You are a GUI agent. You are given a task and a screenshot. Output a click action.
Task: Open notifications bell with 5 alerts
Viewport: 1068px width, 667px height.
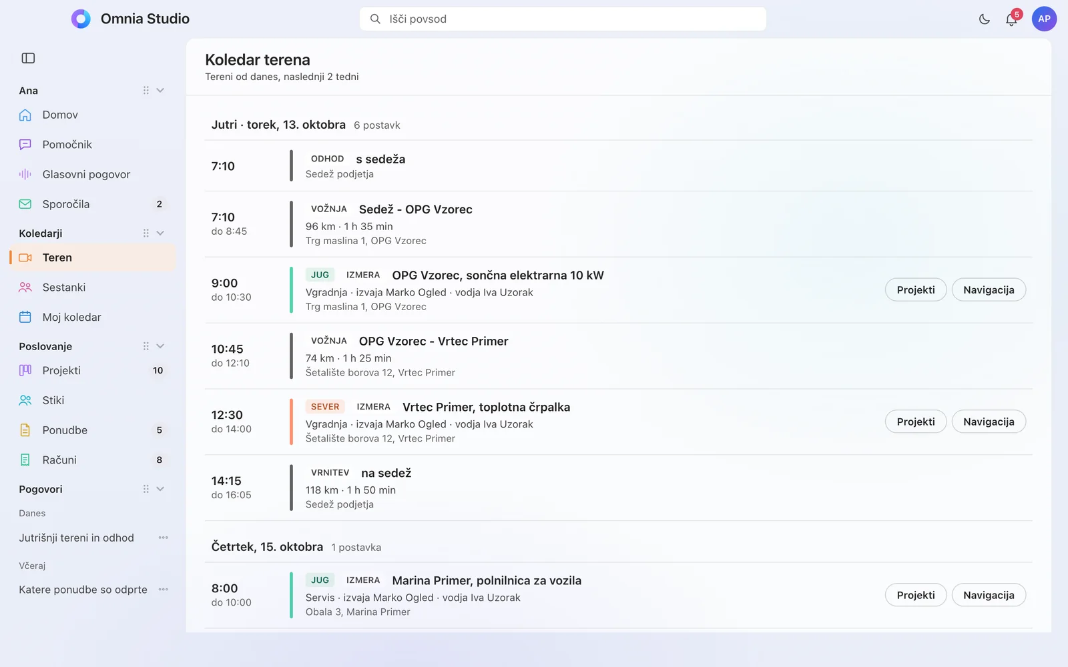(1012, 19)
